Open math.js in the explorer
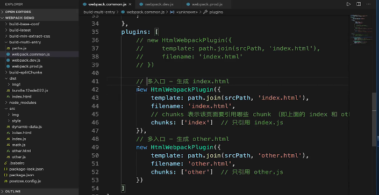 [39, 145]
